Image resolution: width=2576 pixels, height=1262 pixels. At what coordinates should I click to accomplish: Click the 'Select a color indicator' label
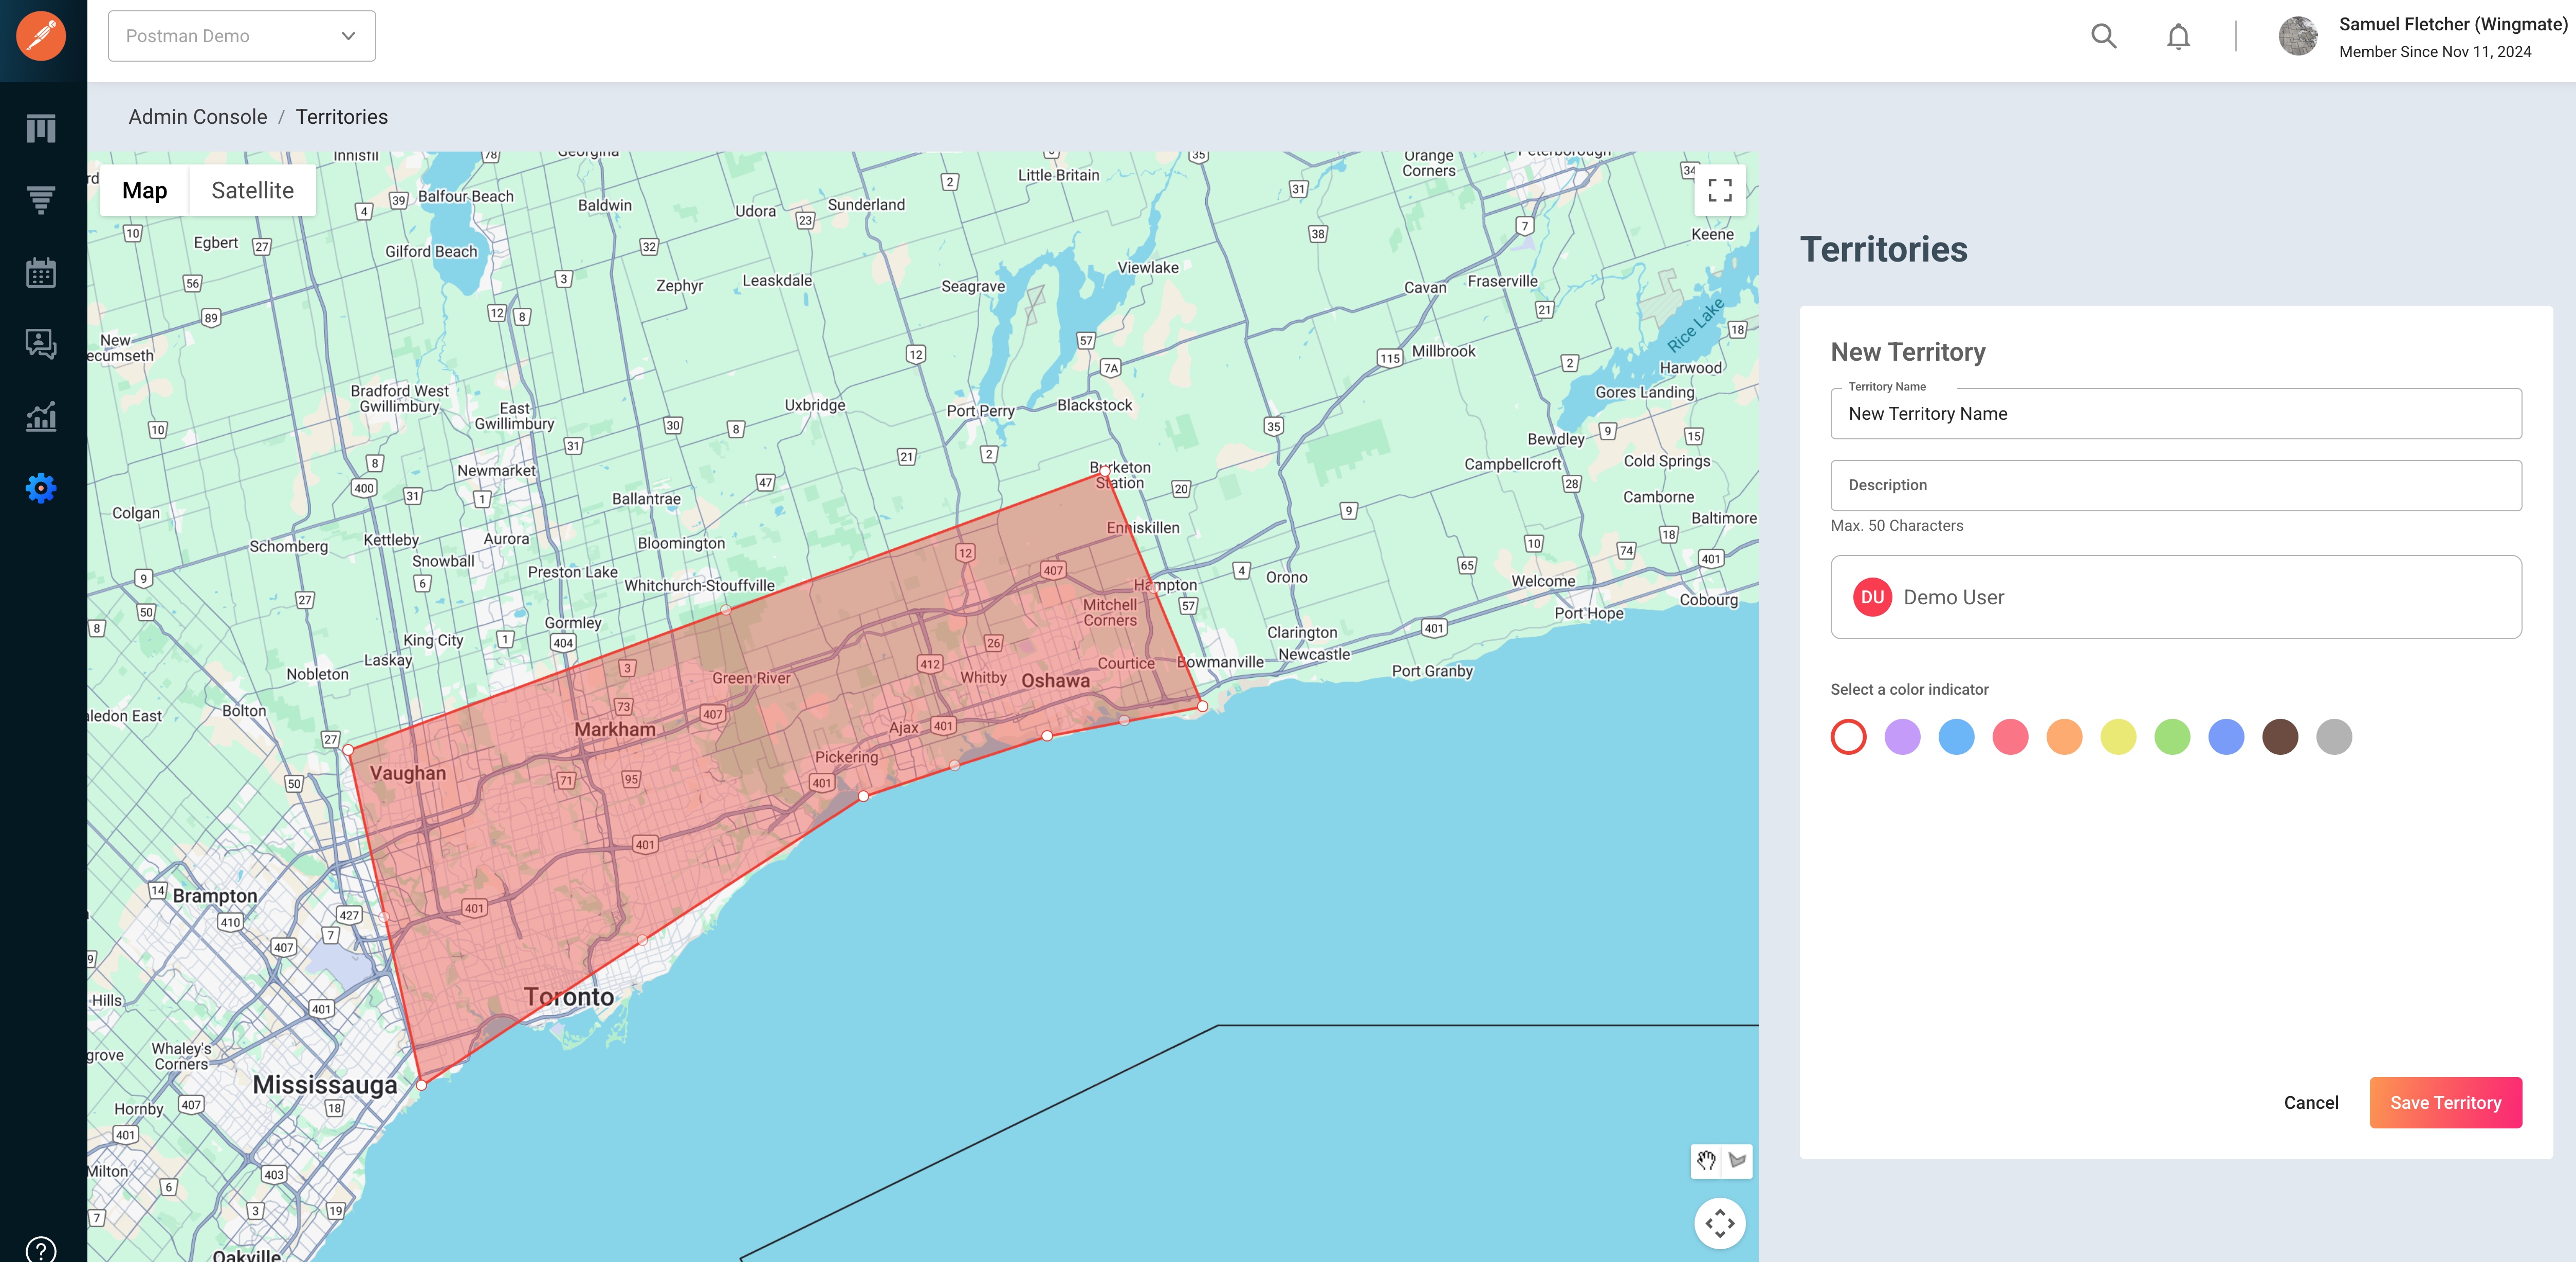tap(1909, 689)
